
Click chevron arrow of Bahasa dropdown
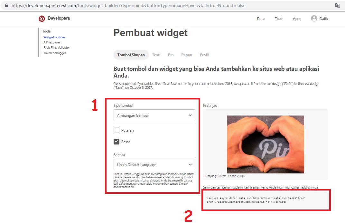190,164
